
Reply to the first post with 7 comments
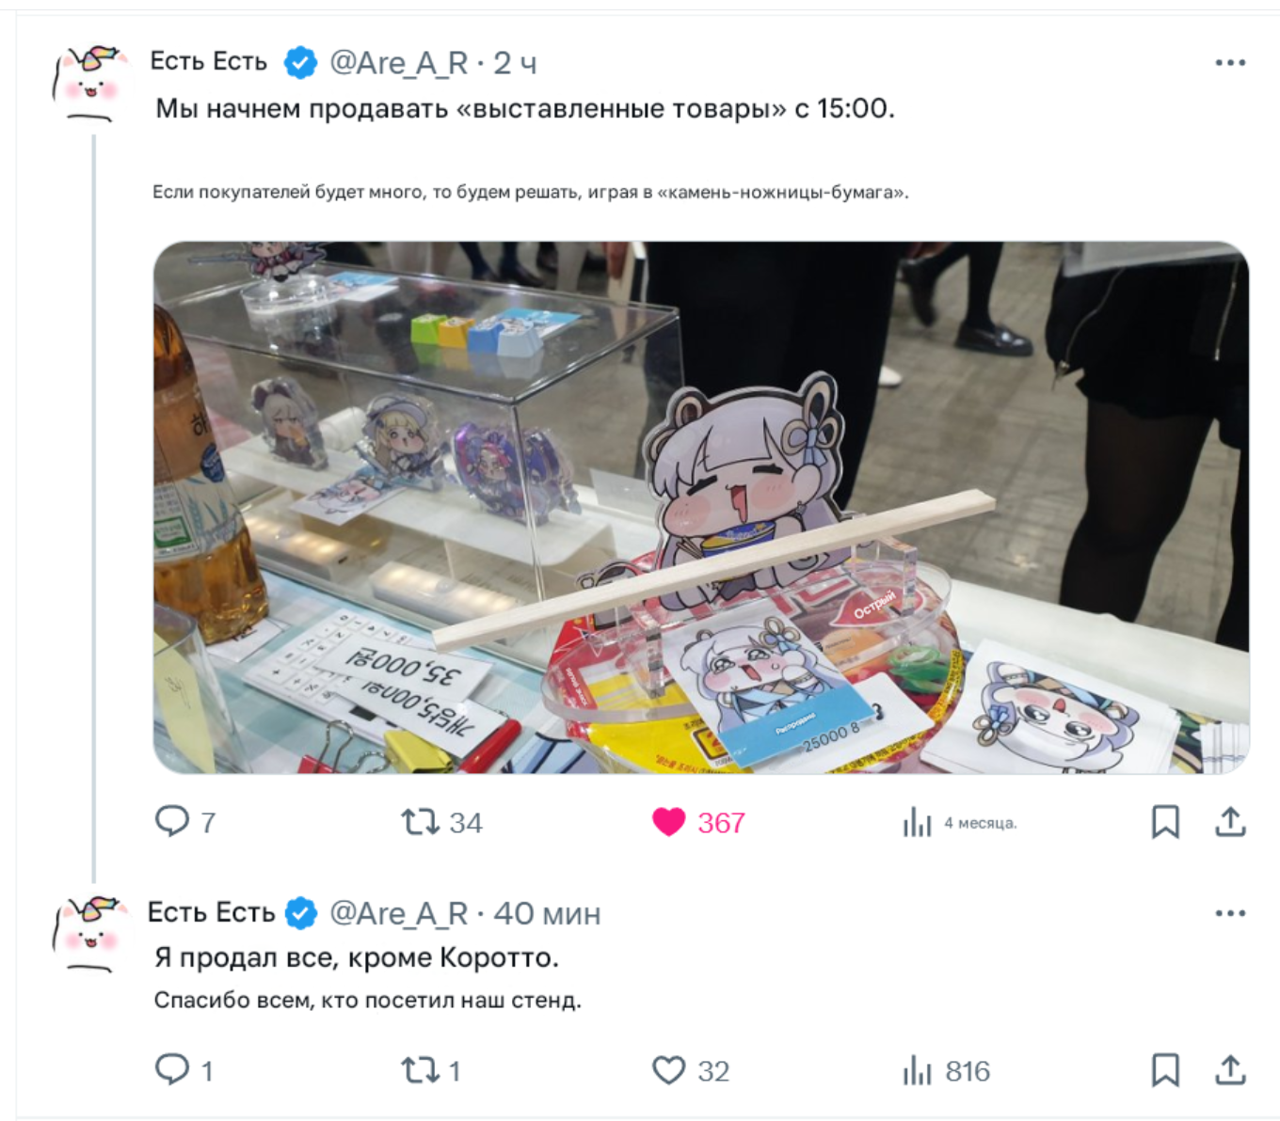pyautogui.click(x=184, y=822)
